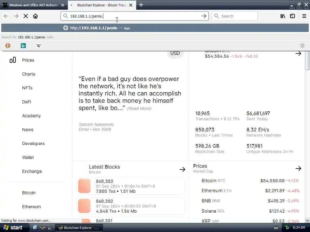
Task: Click the 598.26 GB Blockchain Size stat
Action: [x=210, y=149]
